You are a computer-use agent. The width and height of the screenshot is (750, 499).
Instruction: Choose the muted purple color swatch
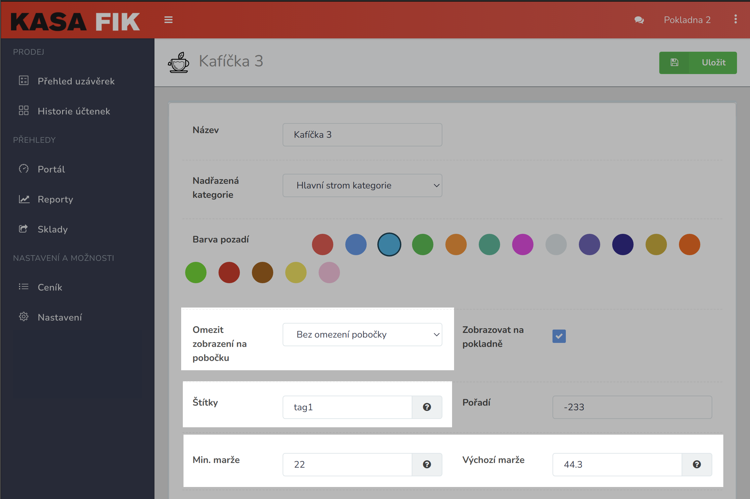[x=590, y=244]
